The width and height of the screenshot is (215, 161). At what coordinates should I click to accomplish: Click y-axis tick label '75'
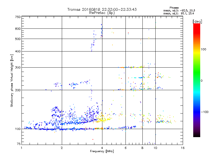tap(19, 144)
